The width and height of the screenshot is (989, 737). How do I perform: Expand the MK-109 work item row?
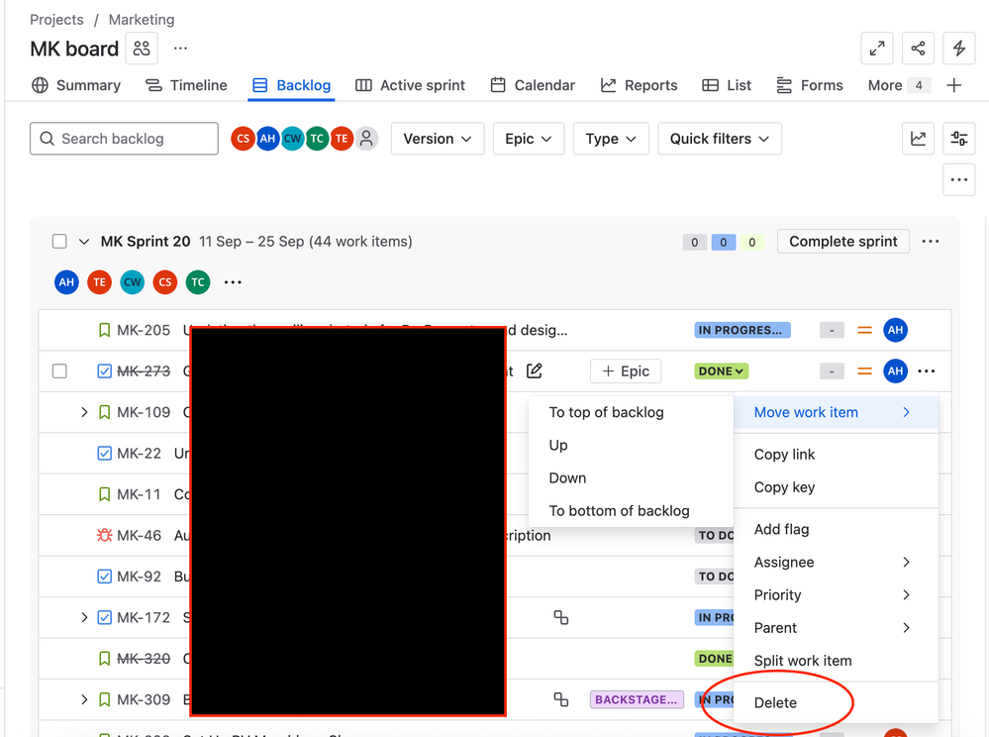(x=84, y=412)
